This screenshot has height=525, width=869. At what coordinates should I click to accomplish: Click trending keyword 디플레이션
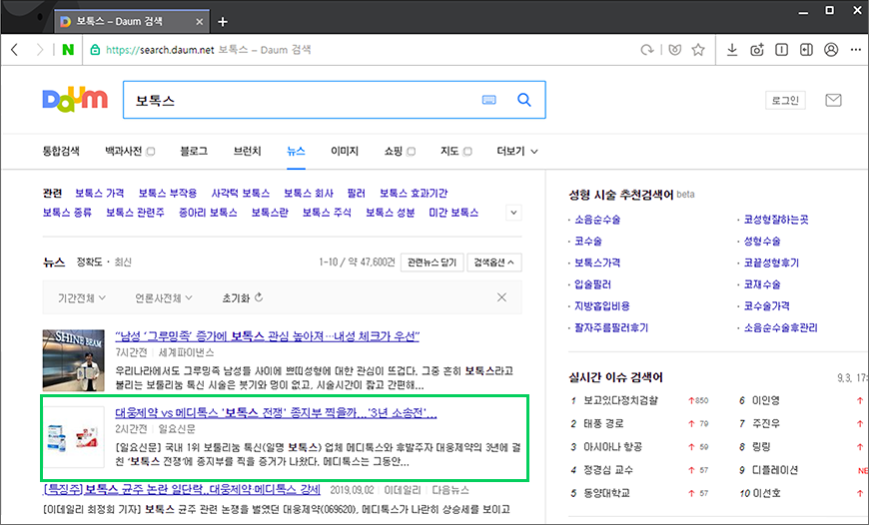point(775,470)
